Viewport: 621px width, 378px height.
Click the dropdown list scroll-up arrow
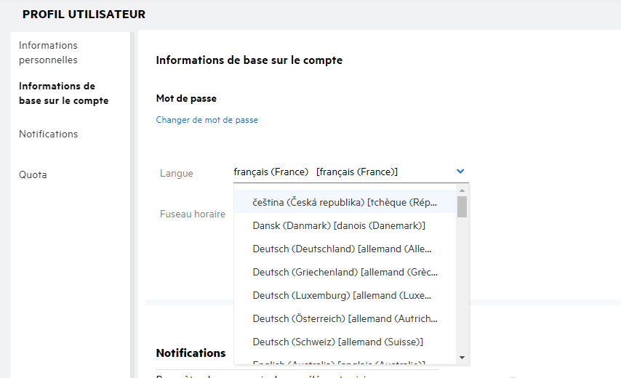[462, 190]
